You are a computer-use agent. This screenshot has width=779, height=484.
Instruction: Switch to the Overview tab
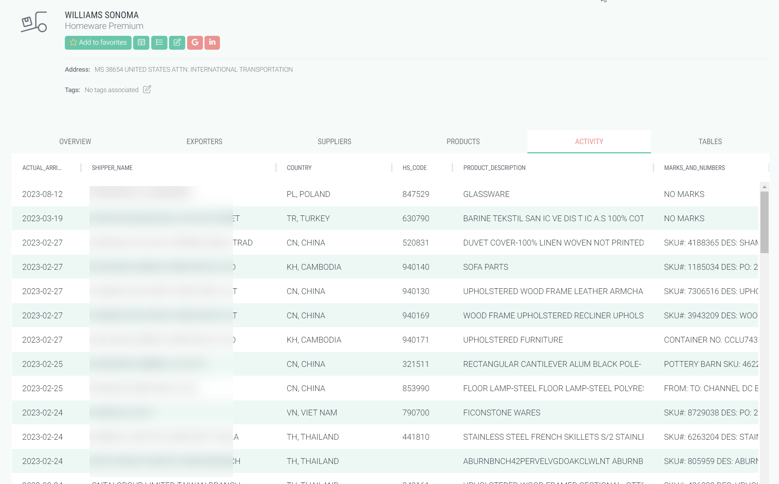(x=75, y=141)
